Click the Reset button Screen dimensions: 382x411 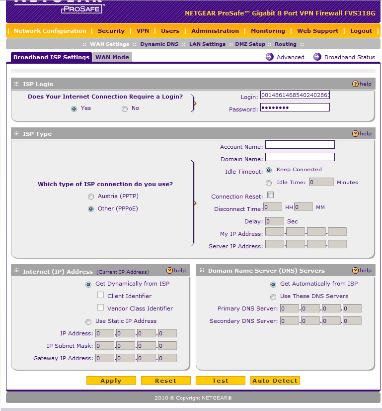tap(165, 380)
